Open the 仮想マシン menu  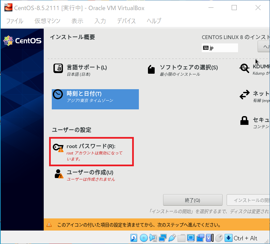[47, 21]
